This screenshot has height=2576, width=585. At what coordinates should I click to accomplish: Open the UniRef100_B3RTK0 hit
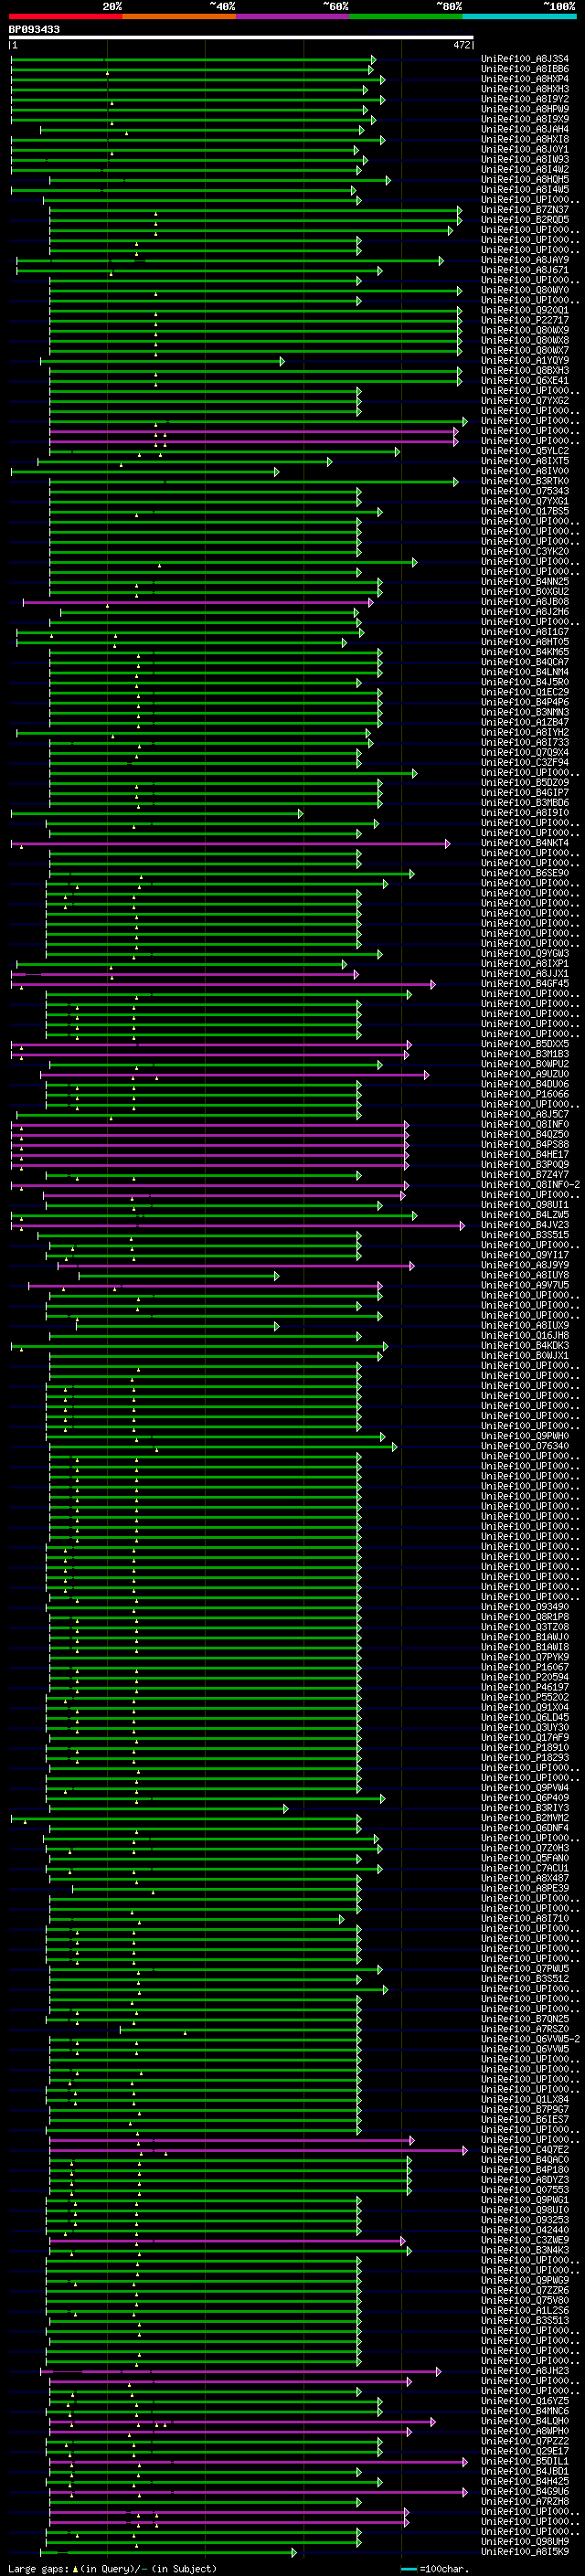pos(525,481)
